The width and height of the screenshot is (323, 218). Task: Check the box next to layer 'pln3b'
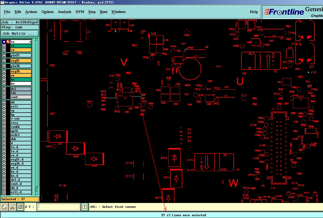[x=4, y=66]
